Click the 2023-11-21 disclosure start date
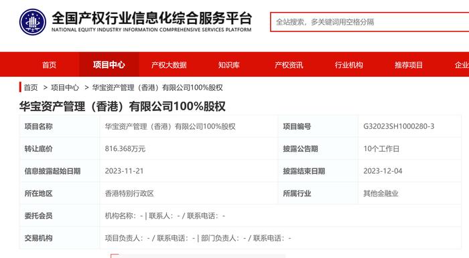Screen dimensions: 469x258 click(124, 171)
